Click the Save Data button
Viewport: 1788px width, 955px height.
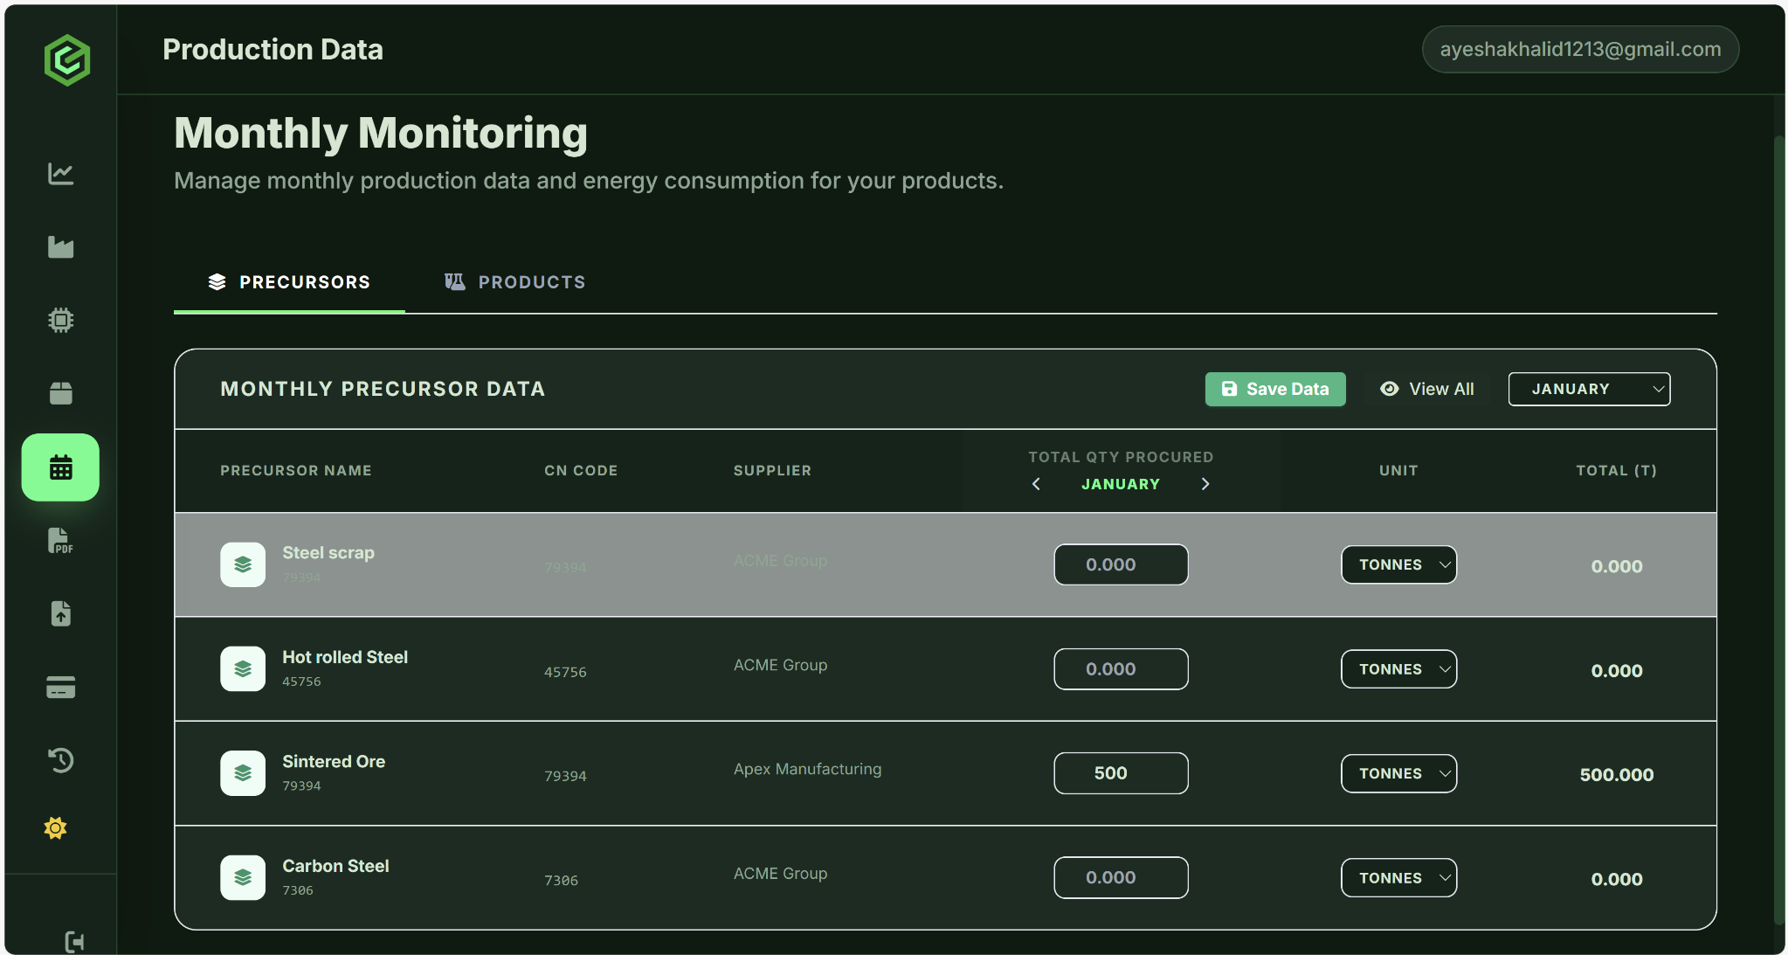(x=1274, y=389)
